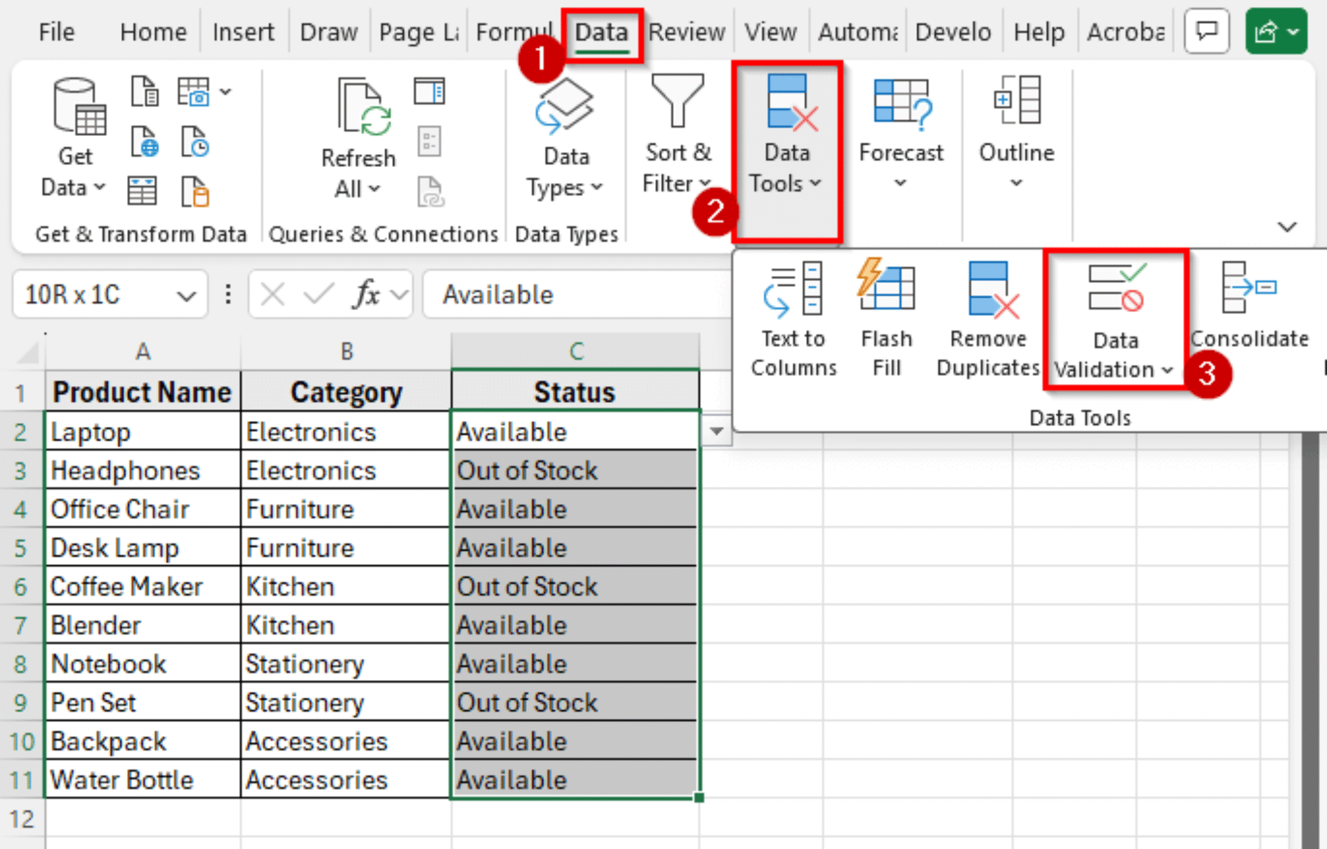The height and width of the screenshot is (849, 1327).
Task: Select the cell containing Headphones
Action: [x=143, y=470]
